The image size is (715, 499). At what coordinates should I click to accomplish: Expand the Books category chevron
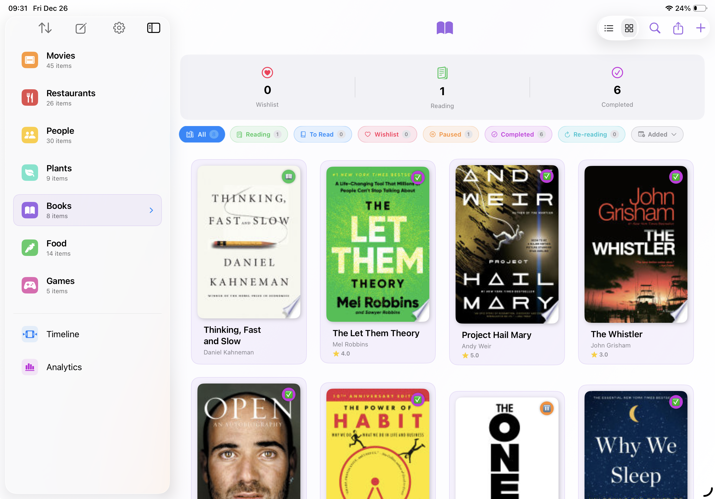point(151,210)
